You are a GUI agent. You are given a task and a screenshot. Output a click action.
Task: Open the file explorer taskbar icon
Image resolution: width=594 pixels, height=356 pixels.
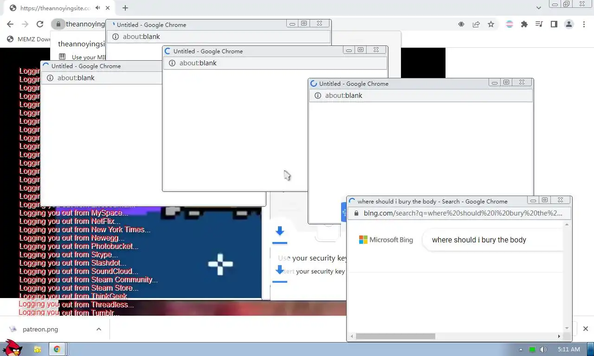37,350
